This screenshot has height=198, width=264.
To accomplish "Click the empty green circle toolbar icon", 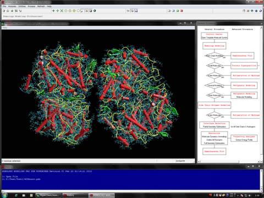I will coord(78,11).
